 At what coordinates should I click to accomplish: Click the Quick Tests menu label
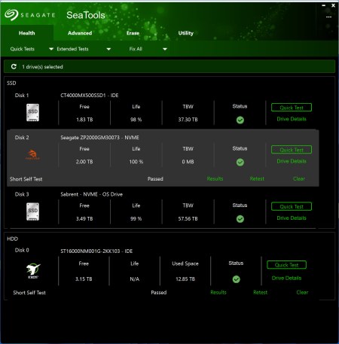23,49
